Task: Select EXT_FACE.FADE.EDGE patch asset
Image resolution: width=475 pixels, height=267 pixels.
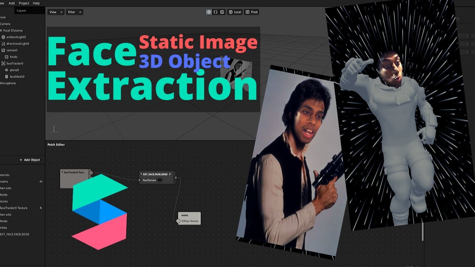Action: pyautogui.click(x=14, y=234)
